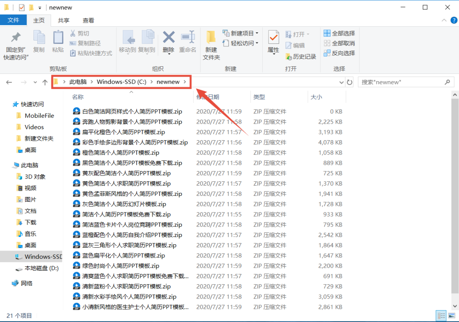Select 白色简洁网页样式个人简历PPT模板.zip
Screen dimensions: 459x322
coord(132,111)
